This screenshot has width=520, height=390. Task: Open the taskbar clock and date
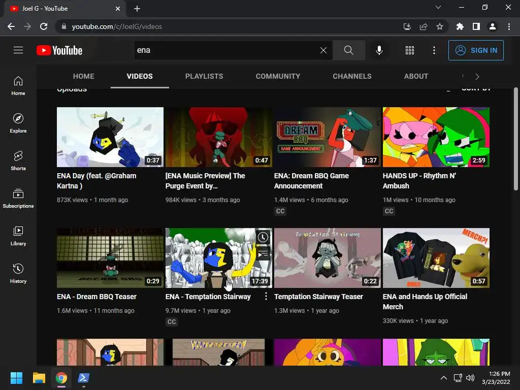click(x=496, y=378)
